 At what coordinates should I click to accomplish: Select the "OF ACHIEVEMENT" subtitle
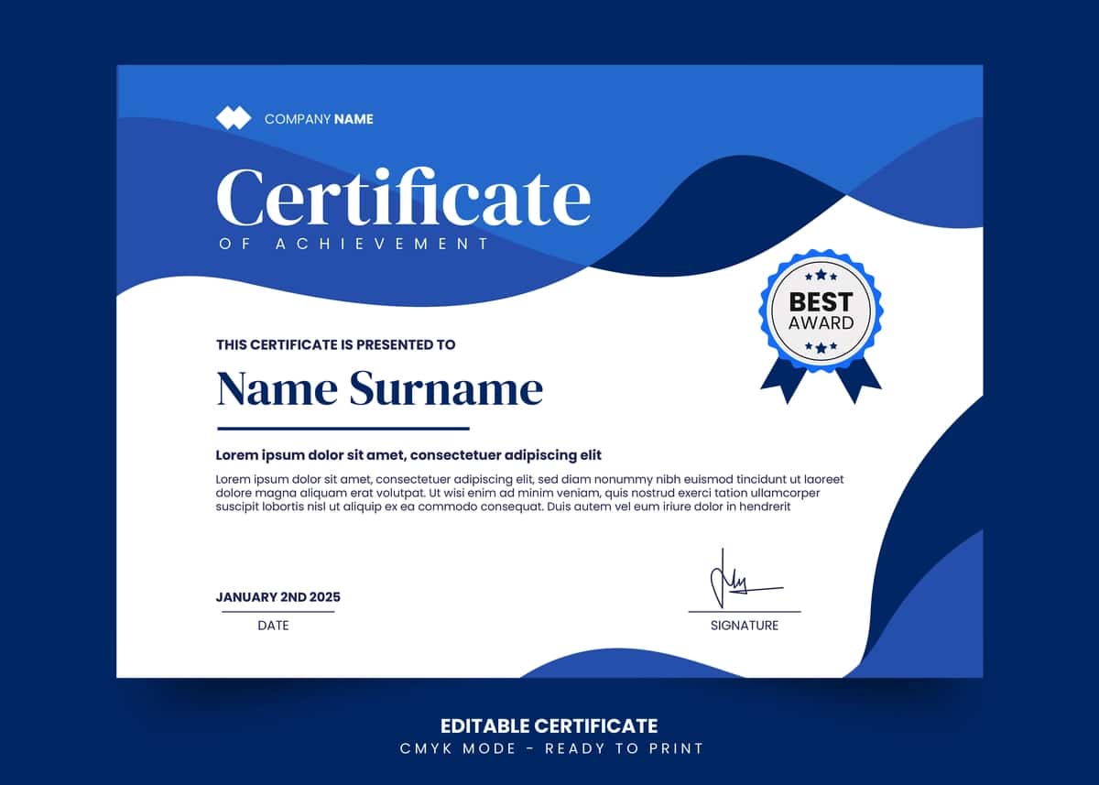[x=354, y=244]
